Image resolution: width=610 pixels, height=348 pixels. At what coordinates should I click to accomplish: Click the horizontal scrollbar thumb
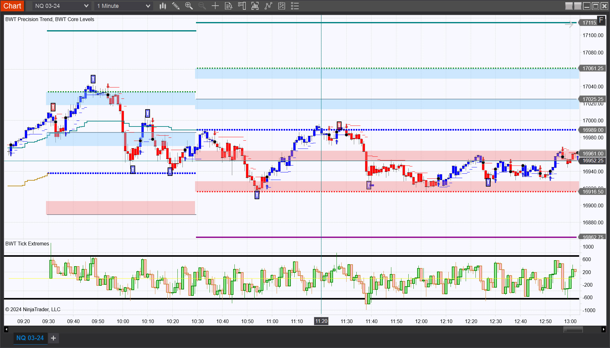[x=573, y=329]
